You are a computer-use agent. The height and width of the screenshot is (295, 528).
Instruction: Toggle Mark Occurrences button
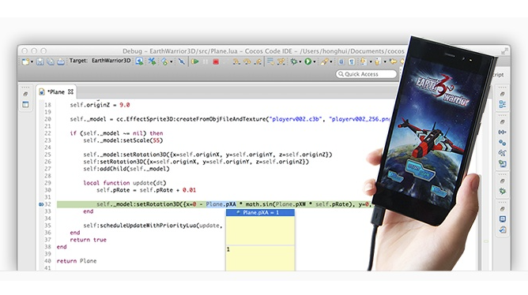pyautogui.click(x=341, y=62)
